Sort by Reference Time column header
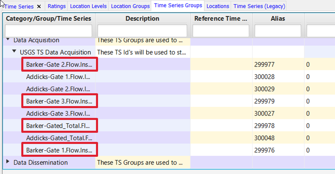 (221, 19)
